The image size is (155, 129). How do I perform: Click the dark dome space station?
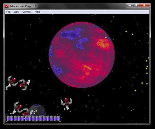coord(38,110)
